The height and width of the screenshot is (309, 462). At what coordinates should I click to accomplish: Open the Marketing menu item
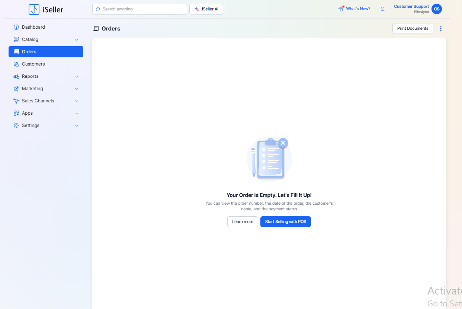point(32,89)
